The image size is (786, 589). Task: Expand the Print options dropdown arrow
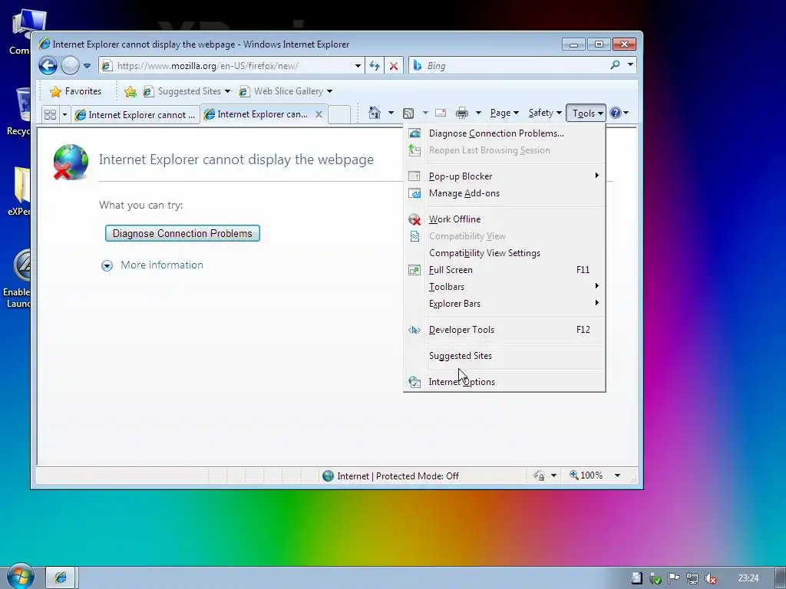click(478, 113)
